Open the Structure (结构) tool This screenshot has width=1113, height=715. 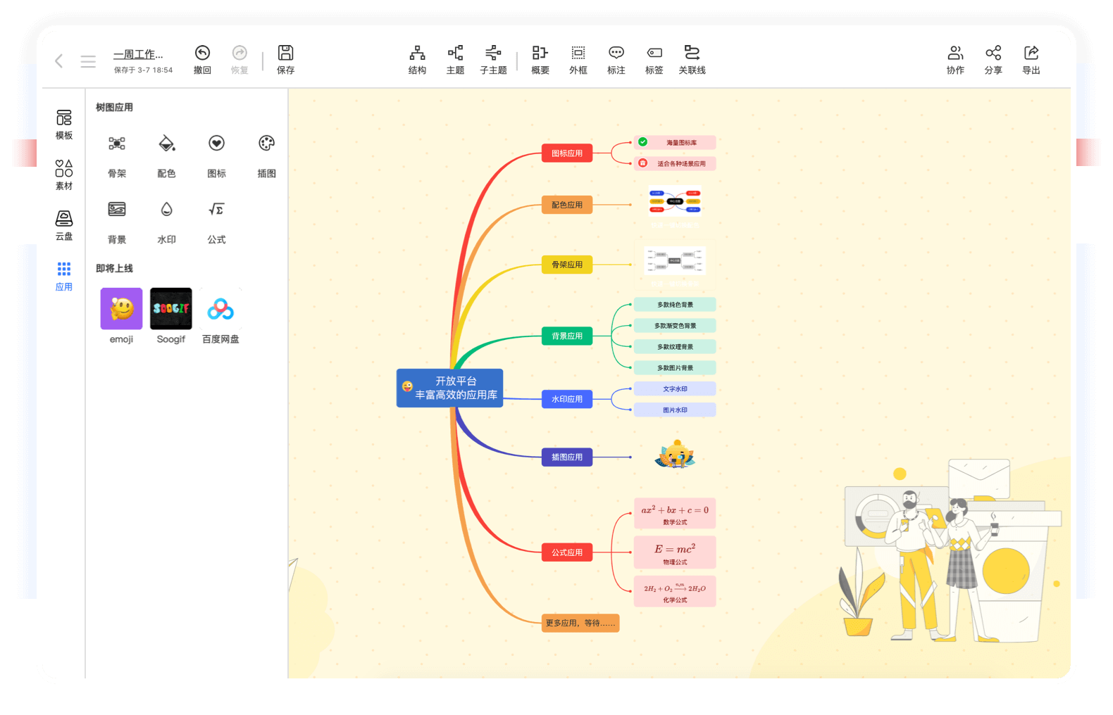417,53
